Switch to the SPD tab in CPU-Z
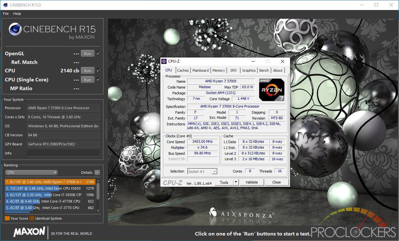 233,70
